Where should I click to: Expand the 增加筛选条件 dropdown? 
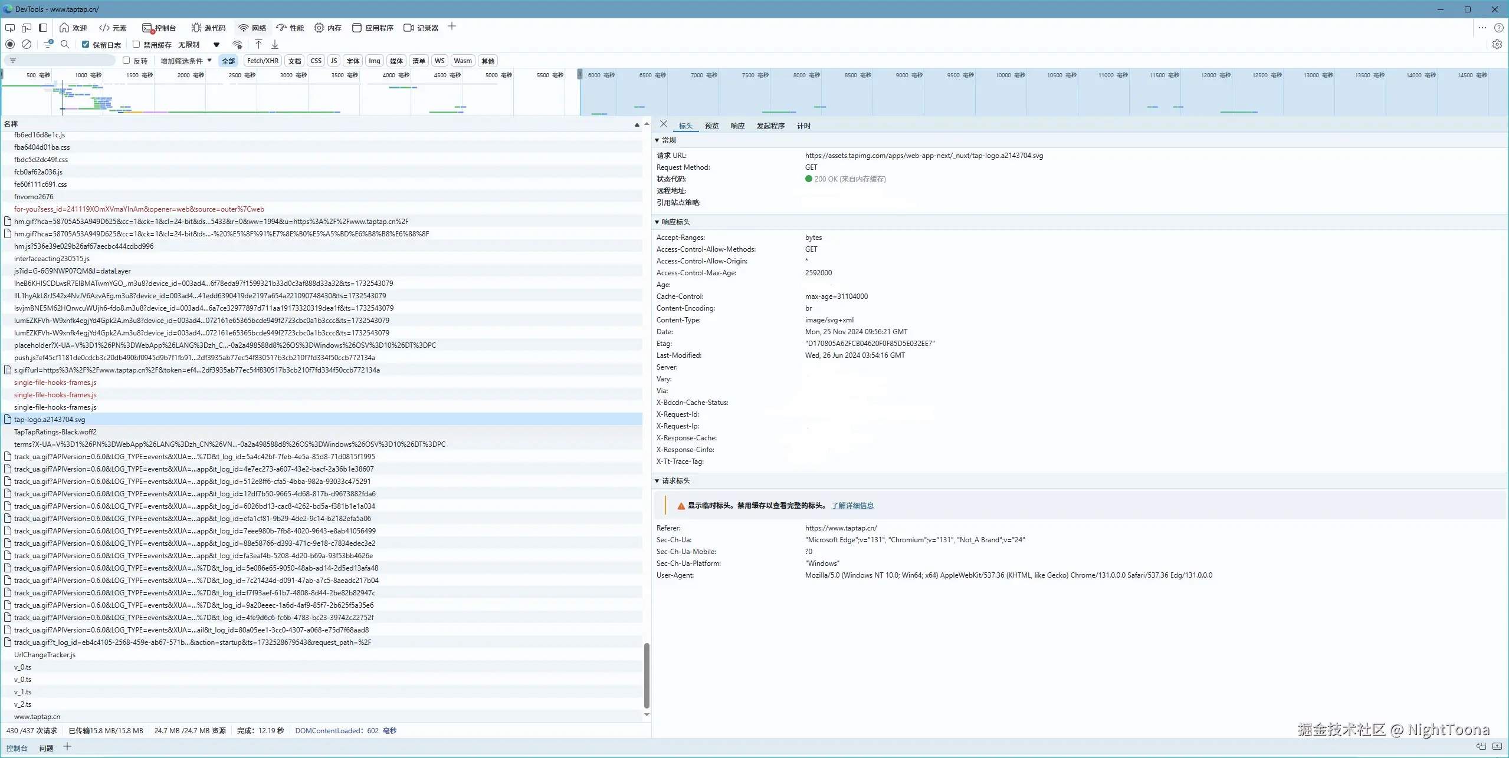[186, 61]
